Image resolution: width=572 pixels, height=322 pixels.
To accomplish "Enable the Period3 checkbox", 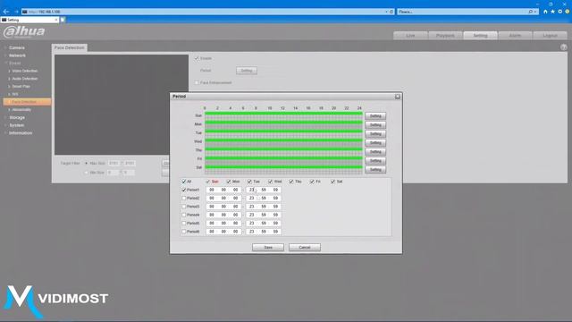I will (184, 207).
